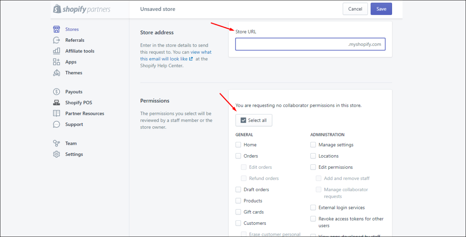Viewport: 466px width, 237px height.
Task: Open Team via its people icon
Action: coord(57,143)
